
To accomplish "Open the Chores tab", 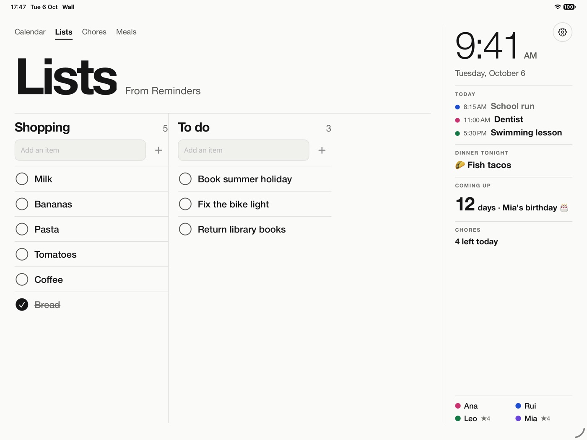I will pyautogui.click(x=94, y=32).
